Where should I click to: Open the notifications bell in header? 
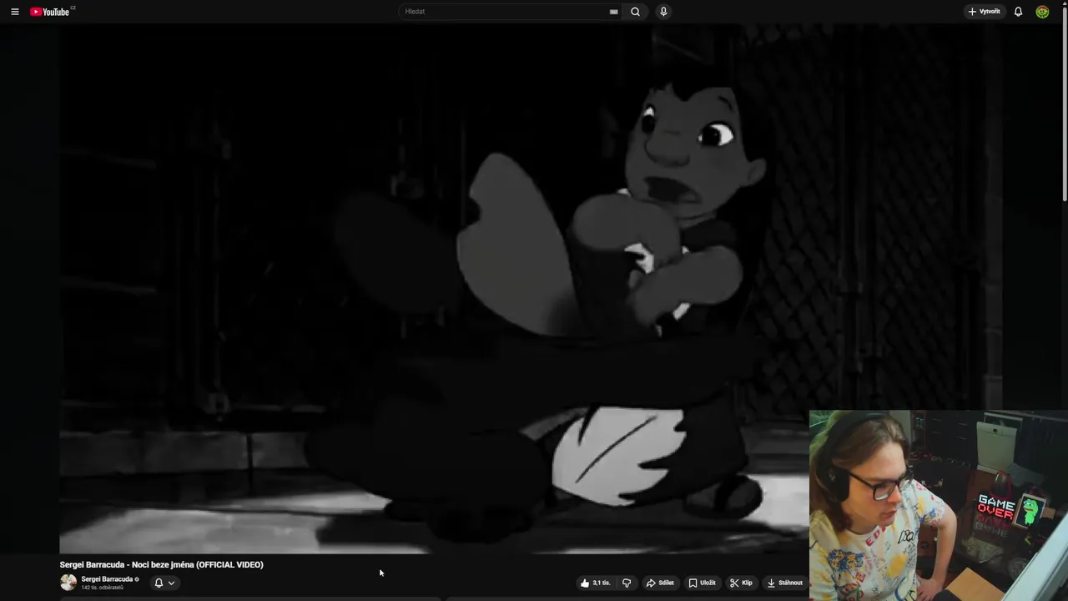1018,12
